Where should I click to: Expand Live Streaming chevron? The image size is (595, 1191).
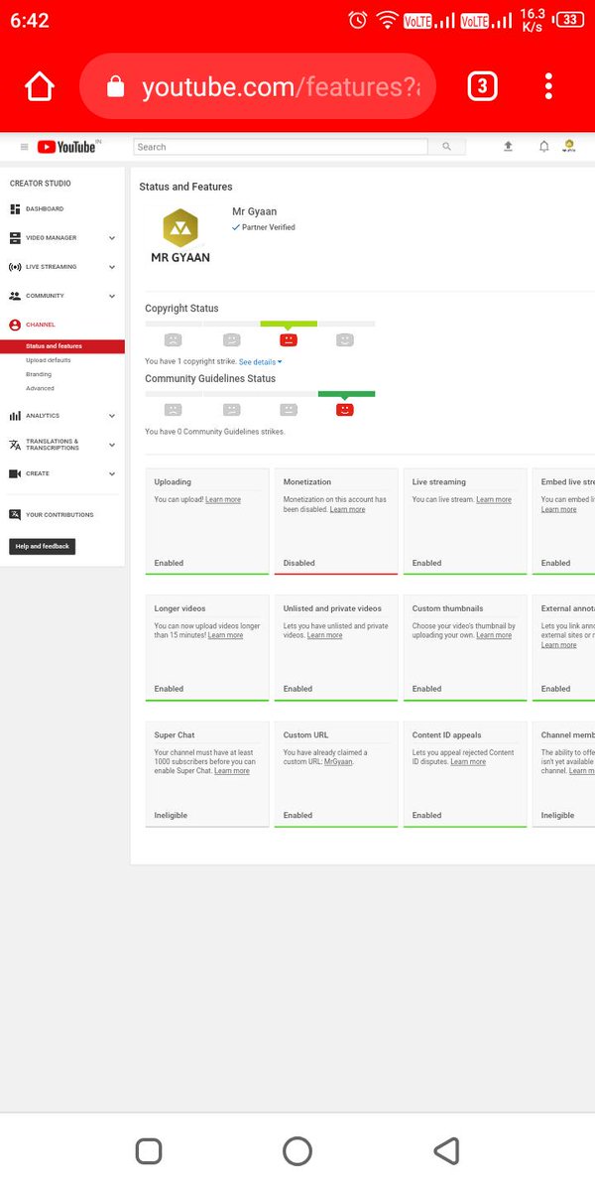[112, 267]
